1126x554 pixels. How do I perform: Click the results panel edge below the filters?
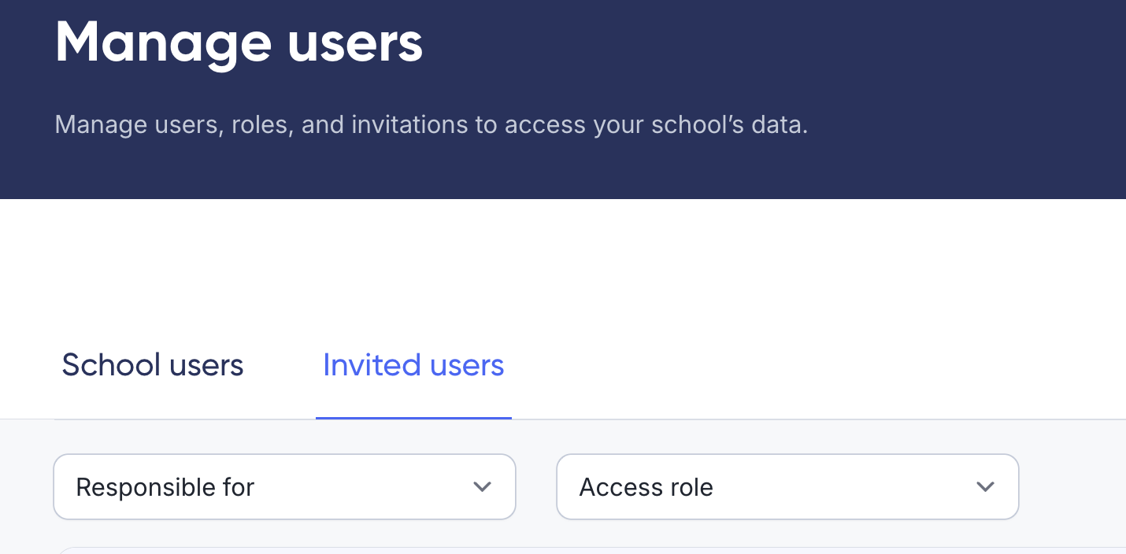click(x=591, y=550)
